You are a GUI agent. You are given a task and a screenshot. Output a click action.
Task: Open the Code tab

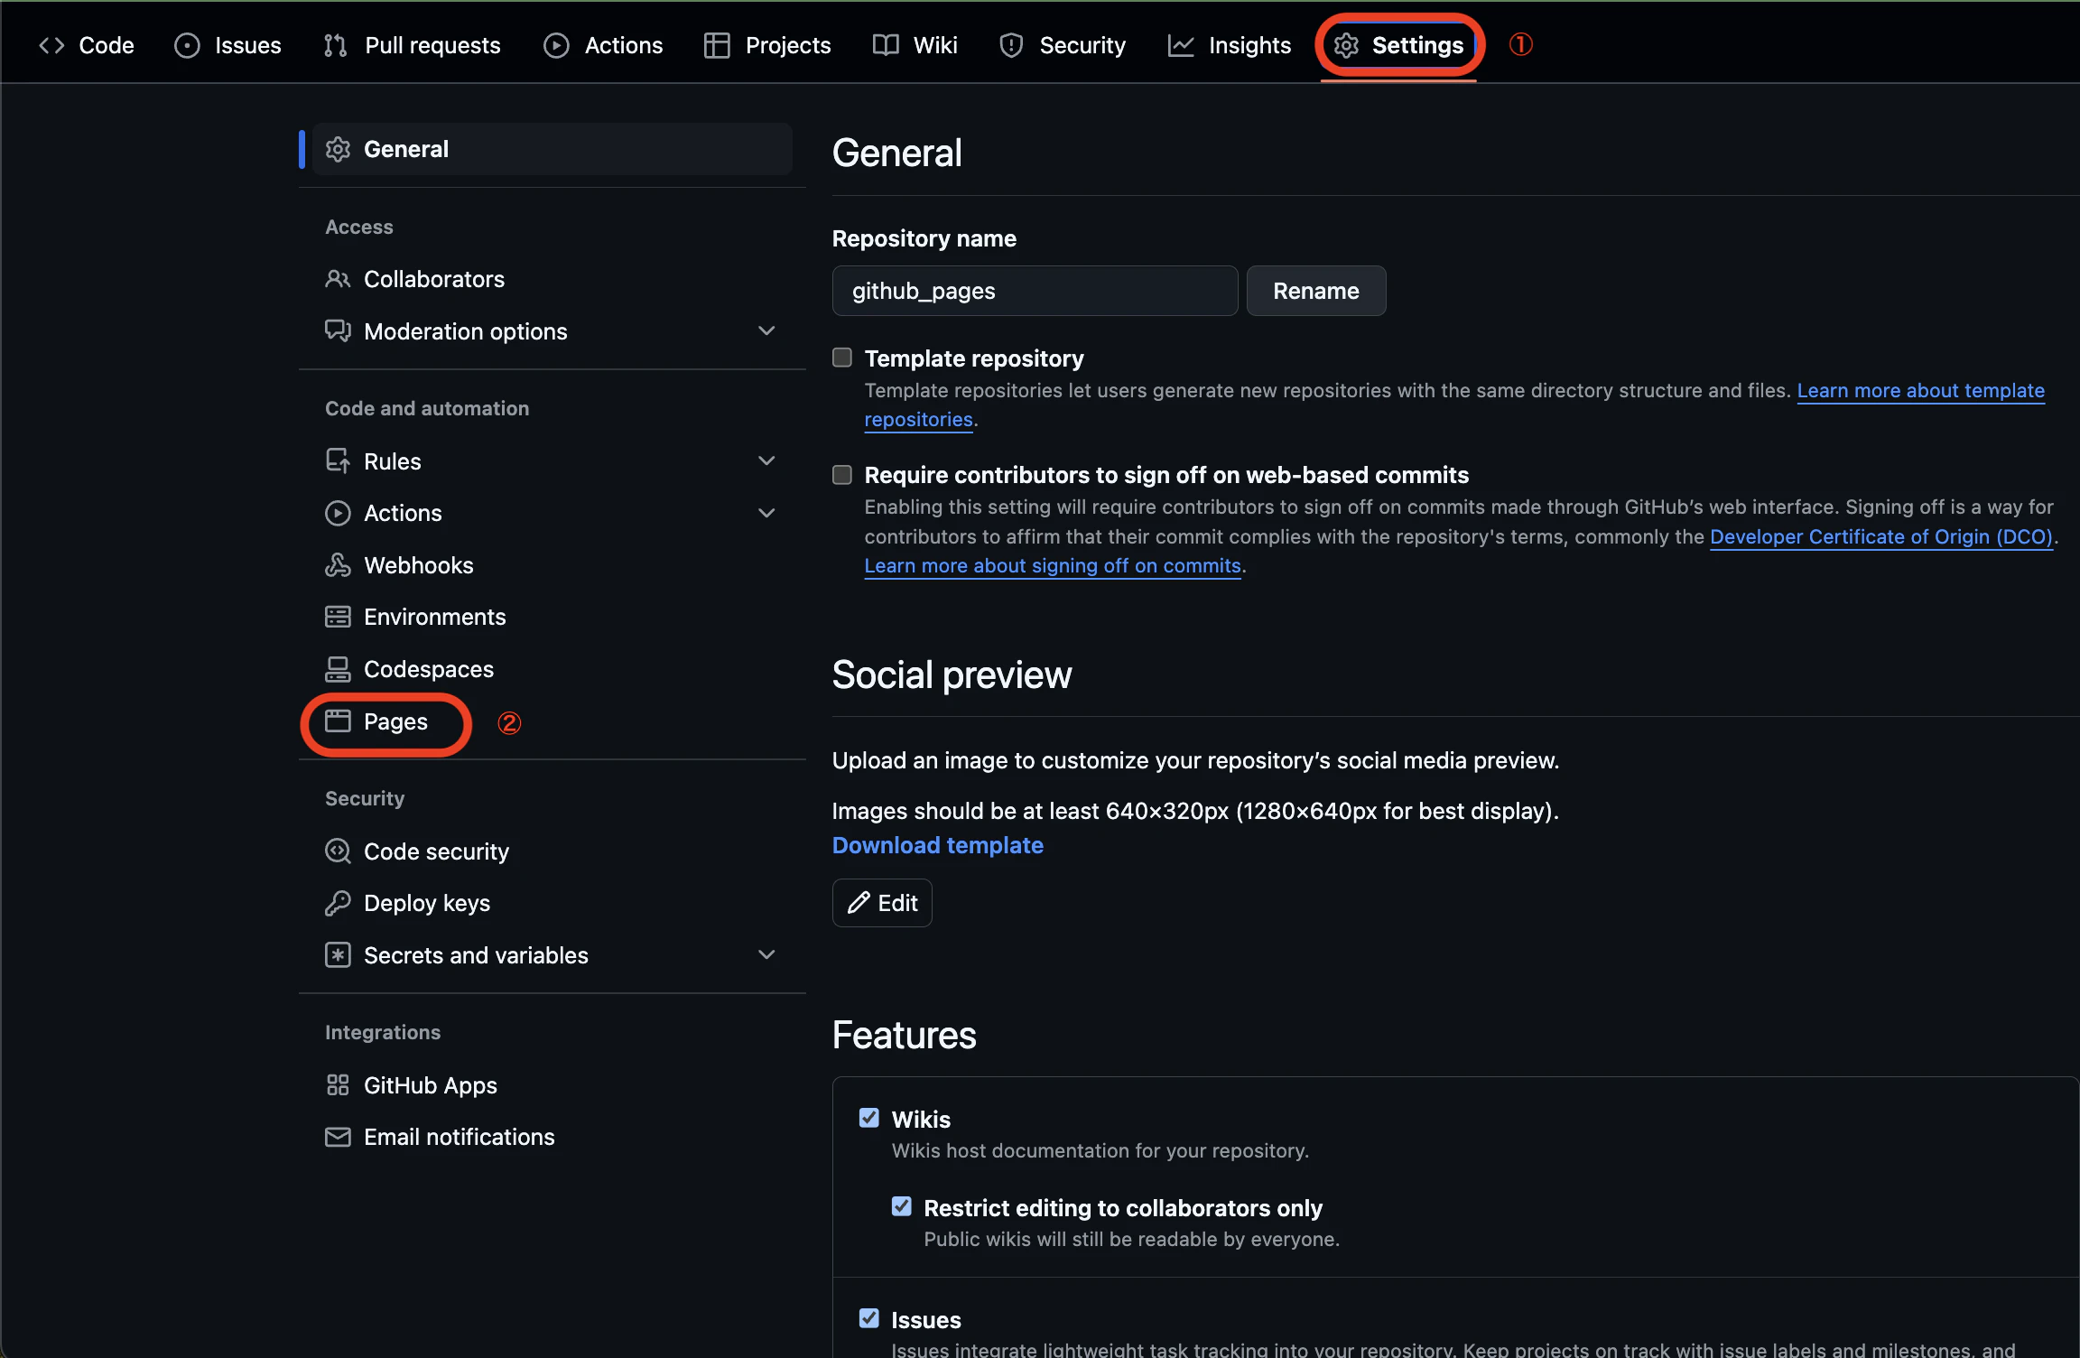click(87, 45)
